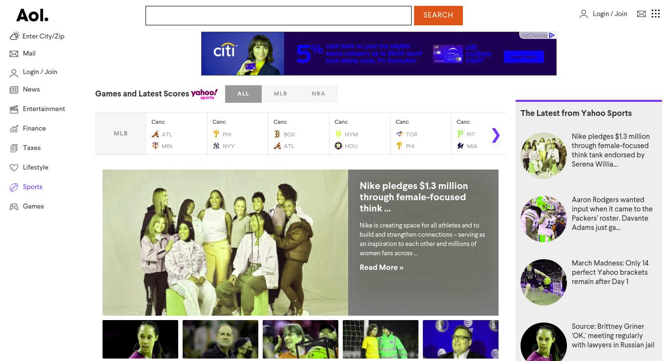Image resolution: width=667 pixels, height=361 pixels.
Task: Click Login / Join link in header
Action: click(x=610, y=14)
